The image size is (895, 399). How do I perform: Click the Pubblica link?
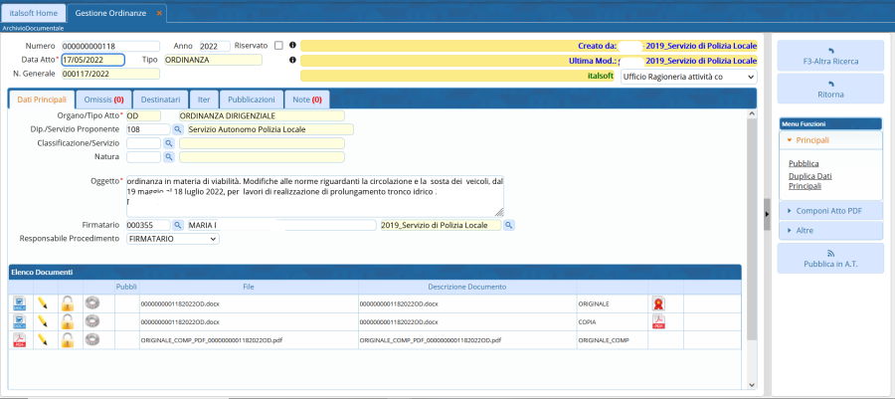(804, 162)
